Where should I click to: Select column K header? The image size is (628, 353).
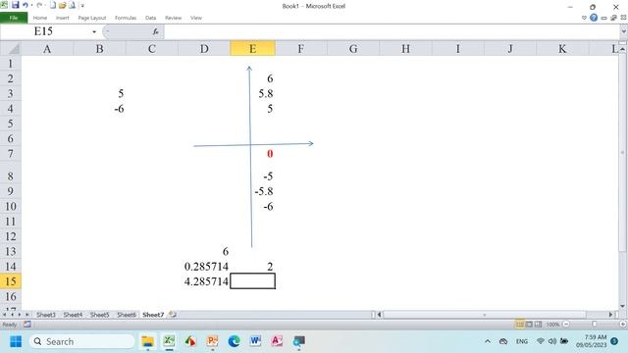(x=562, y=49)
